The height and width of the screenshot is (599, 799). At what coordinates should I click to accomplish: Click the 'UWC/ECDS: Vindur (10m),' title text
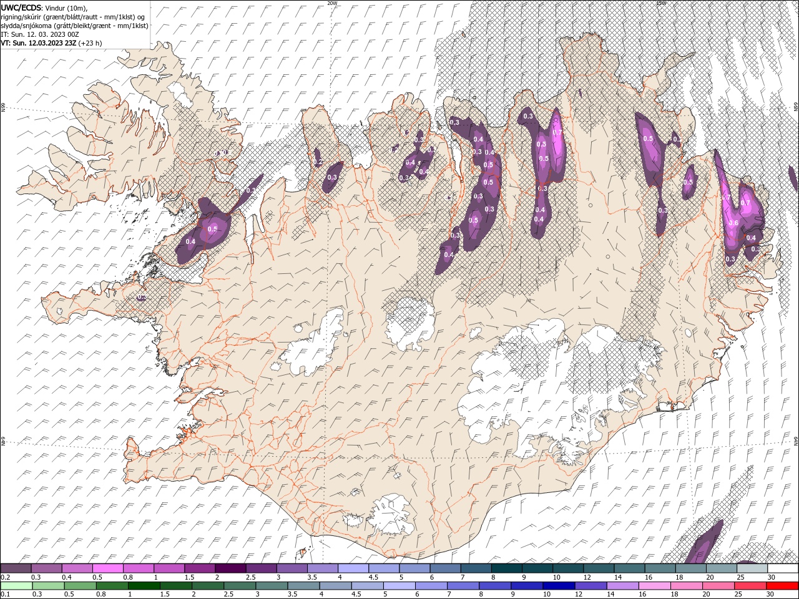44,7
